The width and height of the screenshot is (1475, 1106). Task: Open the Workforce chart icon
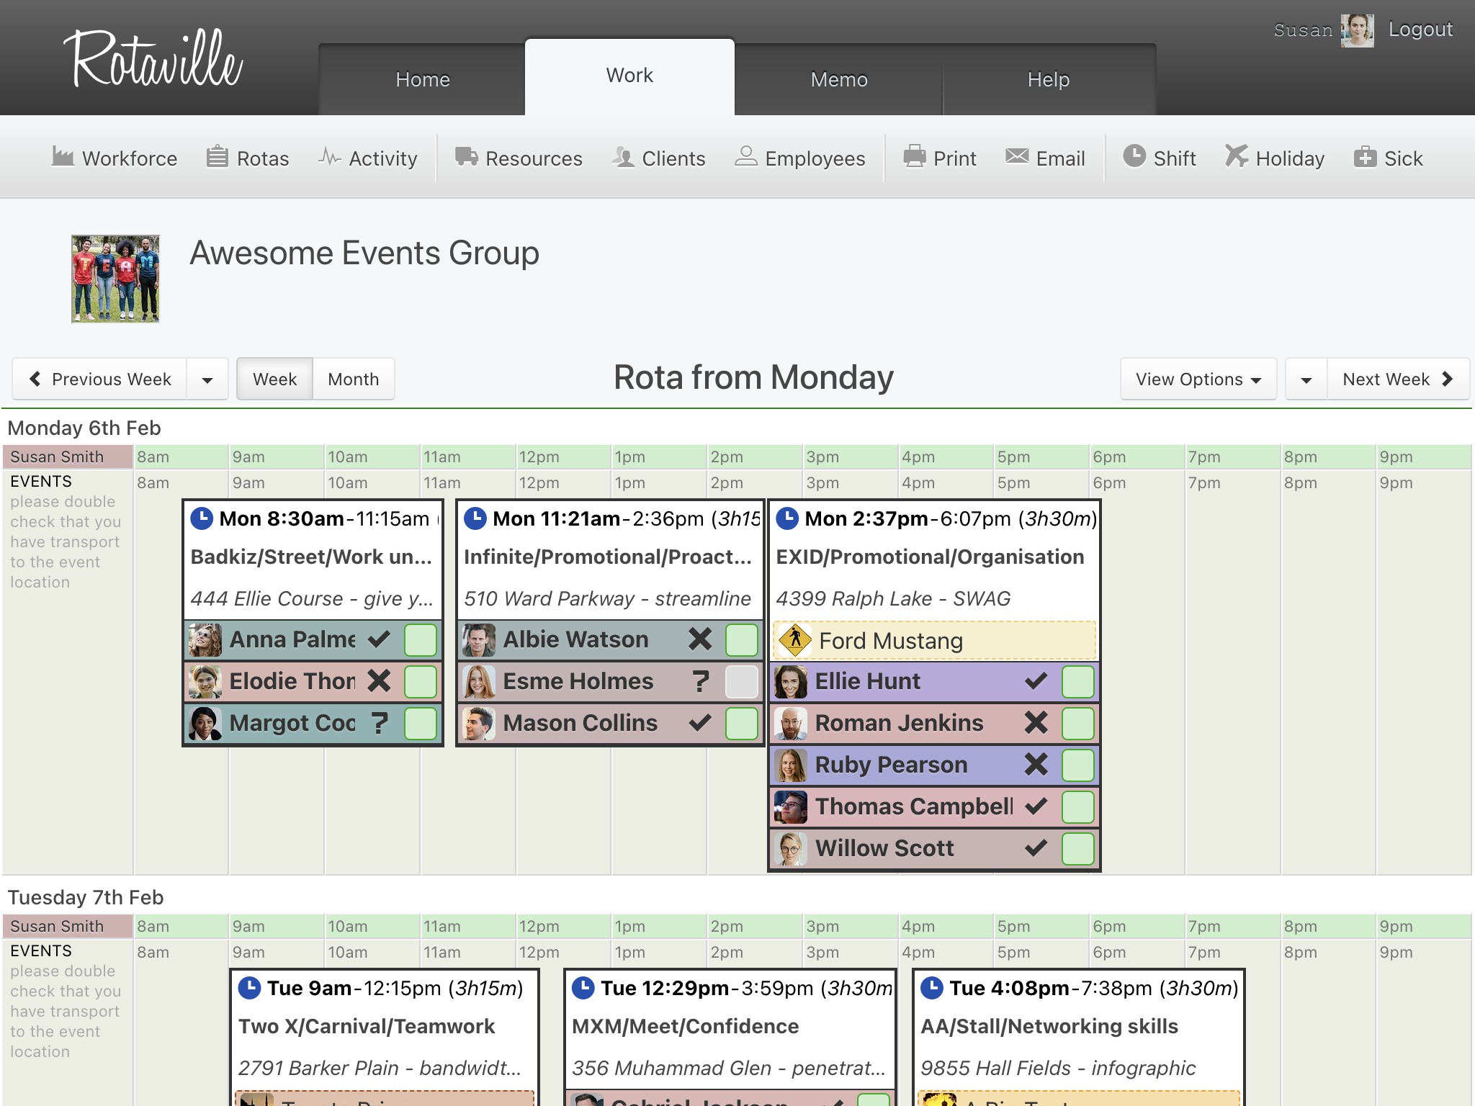[63, 157]
